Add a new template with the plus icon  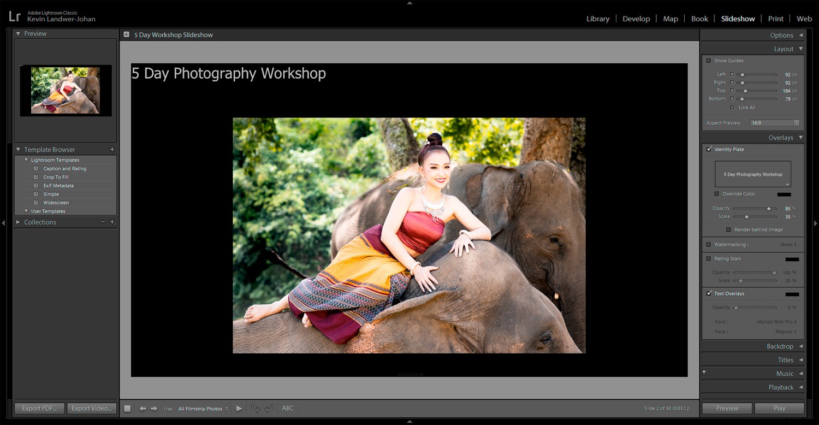(112, 149)
